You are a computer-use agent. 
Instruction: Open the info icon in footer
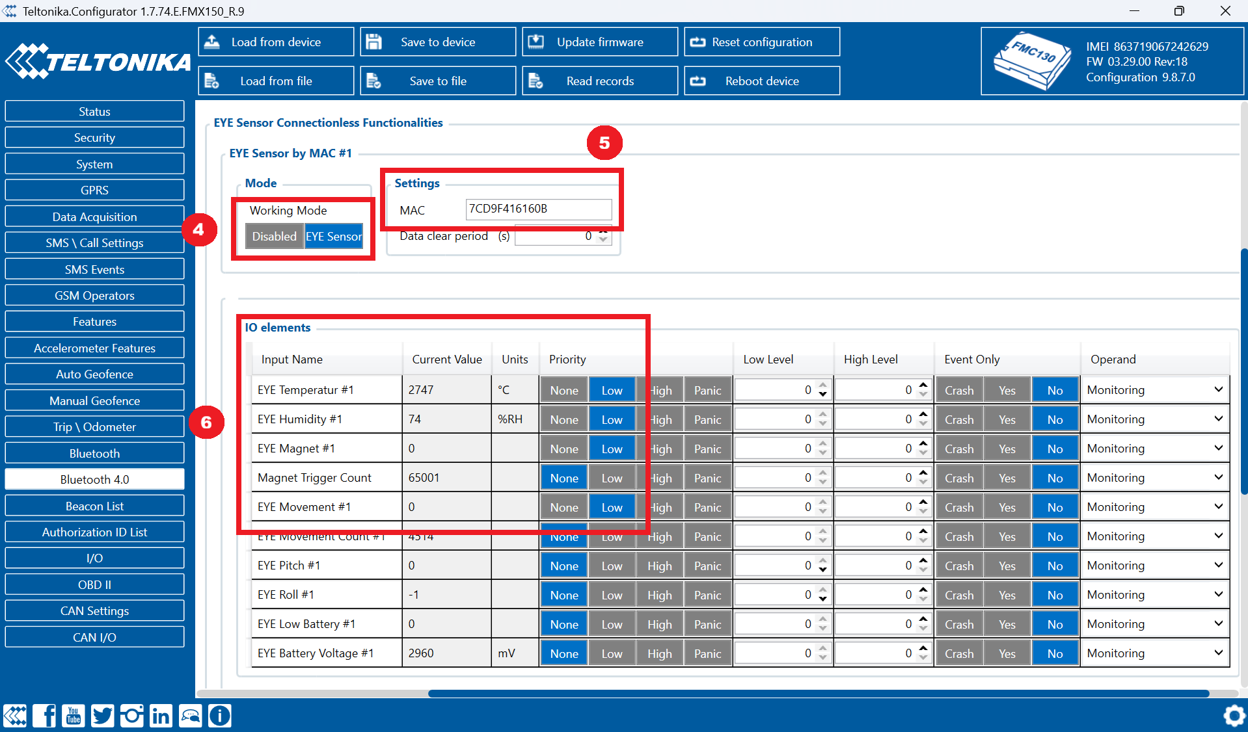[220, 716]
